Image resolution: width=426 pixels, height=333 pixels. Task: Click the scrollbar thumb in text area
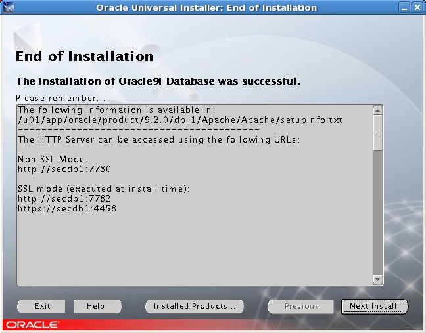pyautogui.click(x=377, y=133)
